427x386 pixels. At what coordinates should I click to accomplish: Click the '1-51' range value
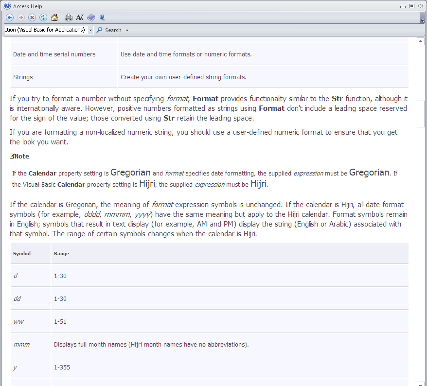tap(60, 321)
